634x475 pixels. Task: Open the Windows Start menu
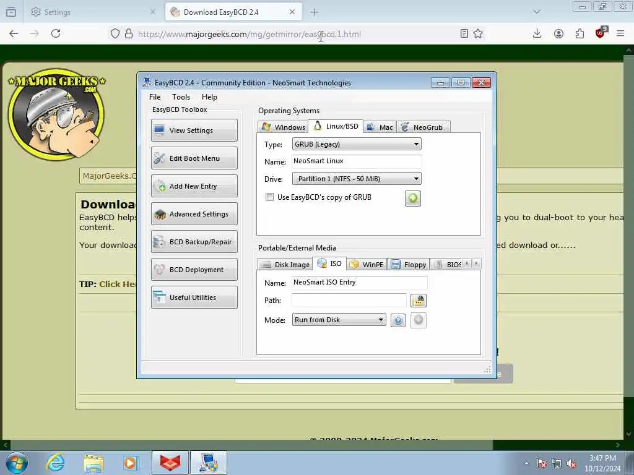pyautogui.click(x=16, y=463)
